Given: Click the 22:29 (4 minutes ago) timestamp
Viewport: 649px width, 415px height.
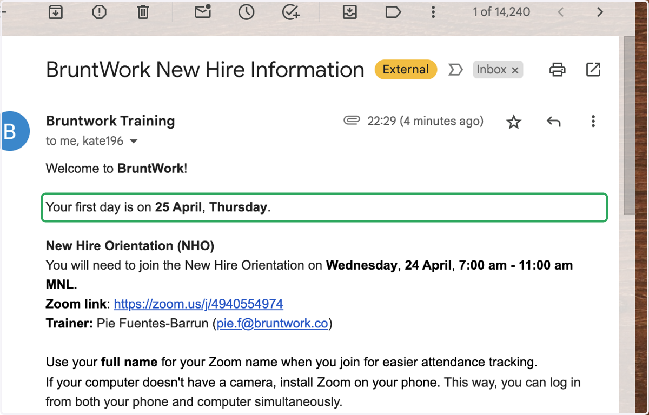Looking at the screenshot, I should click(426, 121).
